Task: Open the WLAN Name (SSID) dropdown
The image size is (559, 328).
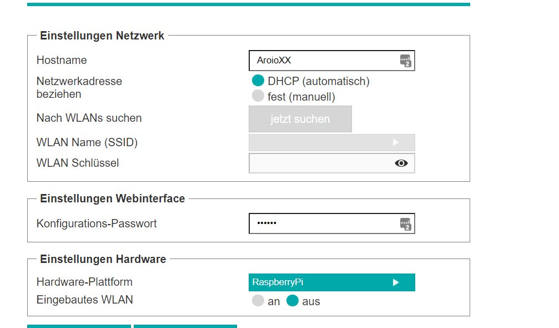Action: 331,142
